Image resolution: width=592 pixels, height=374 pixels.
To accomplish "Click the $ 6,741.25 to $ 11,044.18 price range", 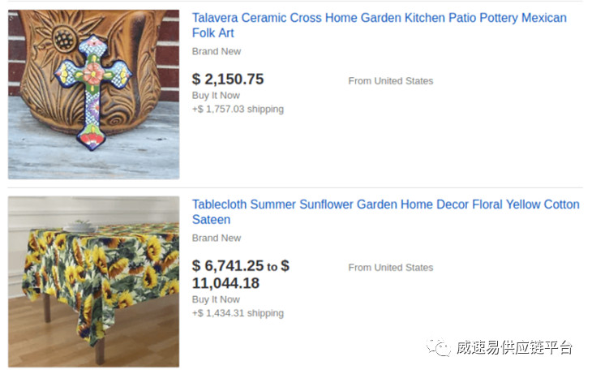I will tap(241, 274).
